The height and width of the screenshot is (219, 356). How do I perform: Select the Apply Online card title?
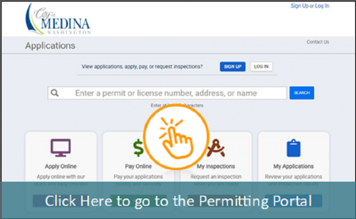(x=61, y=166)
